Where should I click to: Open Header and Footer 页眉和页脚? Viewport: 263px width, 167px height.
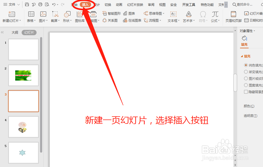pyautogui.click(x=233, y=17)
